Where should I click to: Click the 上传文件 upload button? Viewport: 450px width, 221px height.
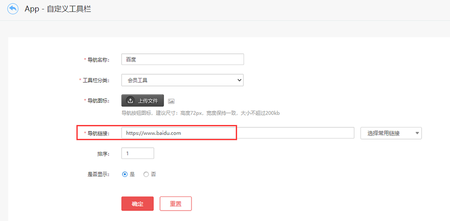(x=142, y=100)
